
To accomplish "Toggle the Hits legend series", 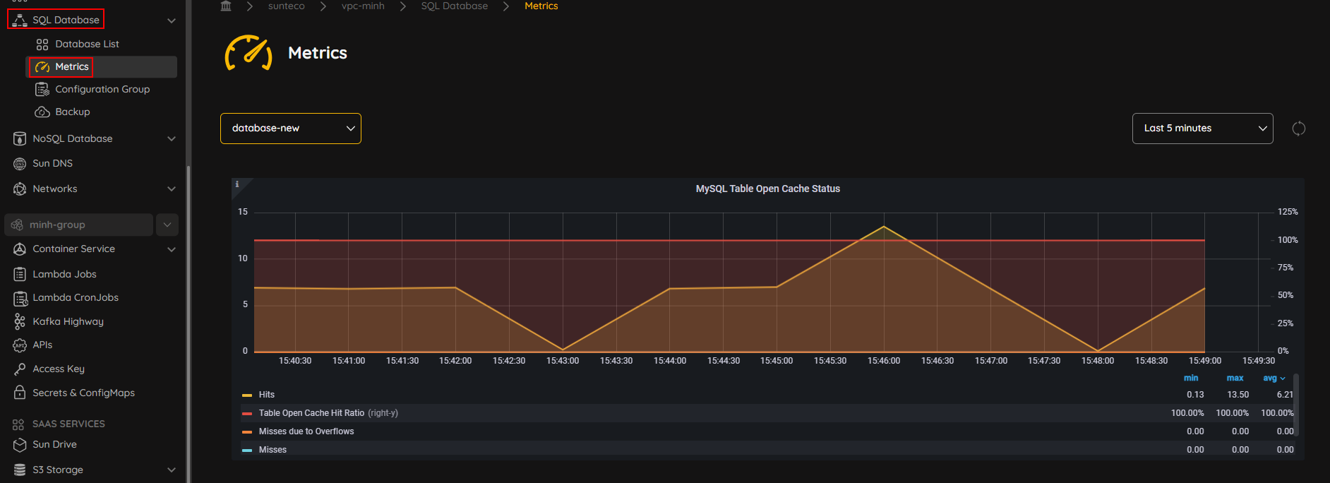I will tap(266, 395).
